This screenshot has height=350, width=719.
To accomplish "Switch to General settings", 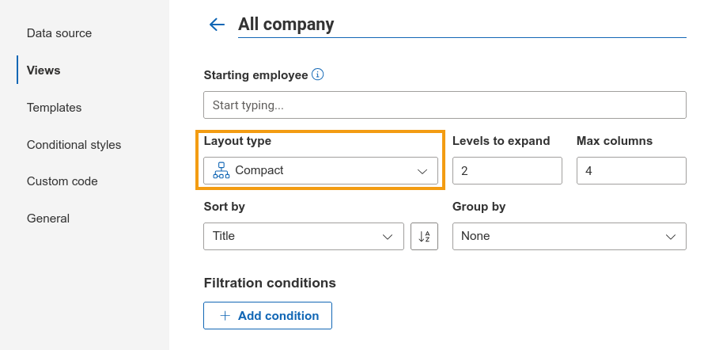I will (48, 219).
